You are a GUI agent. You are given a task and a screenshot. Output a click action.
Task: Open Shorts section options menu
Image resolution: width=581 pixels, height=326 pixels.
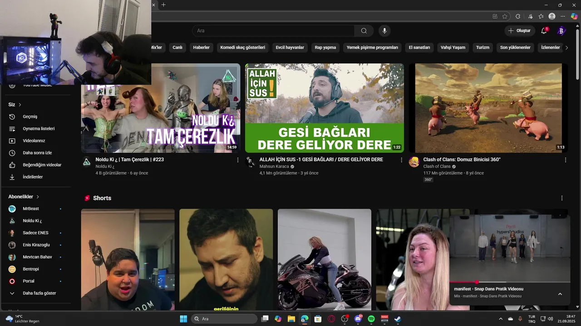(562, 198)
